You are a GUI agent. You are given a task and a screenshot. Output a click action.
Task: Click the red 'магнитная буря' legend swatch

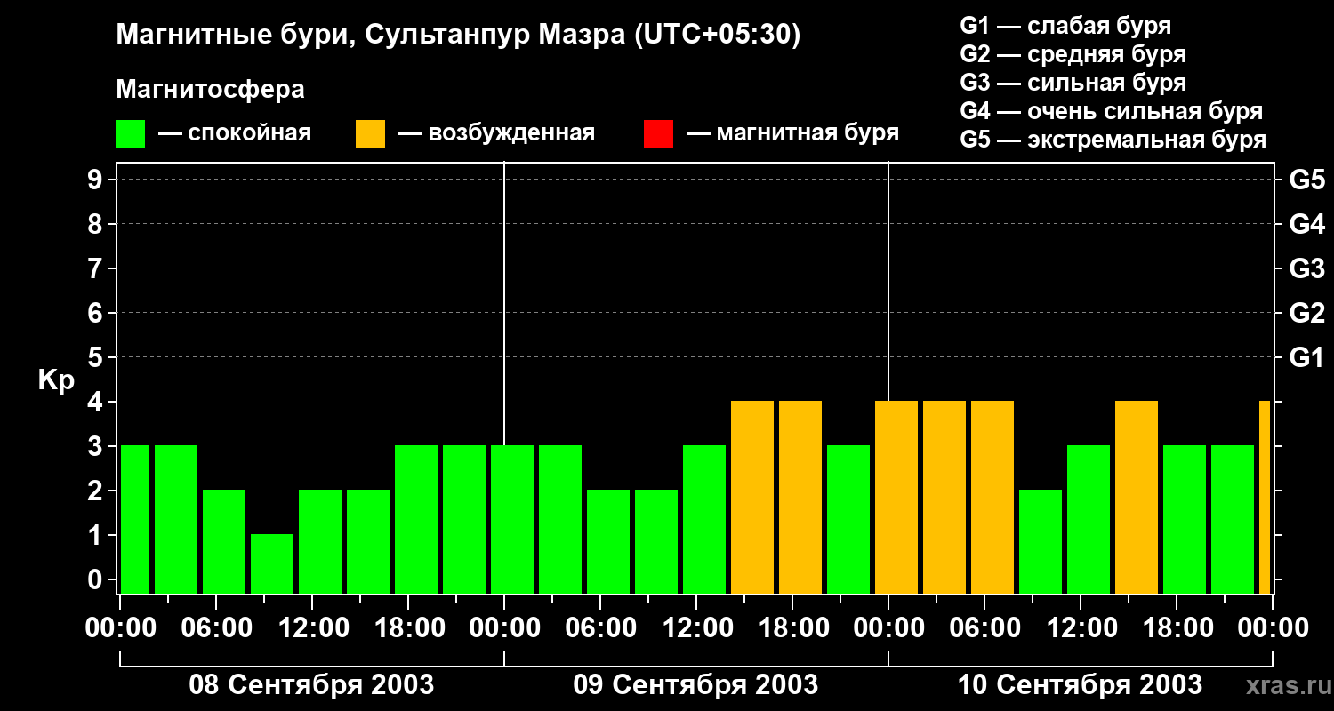658,134
